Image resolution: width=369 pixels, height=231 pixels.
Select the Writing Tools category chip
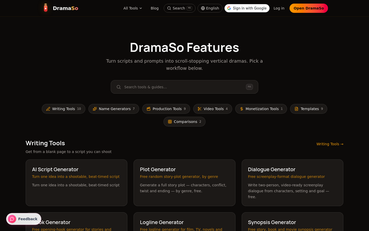[63, 109]
